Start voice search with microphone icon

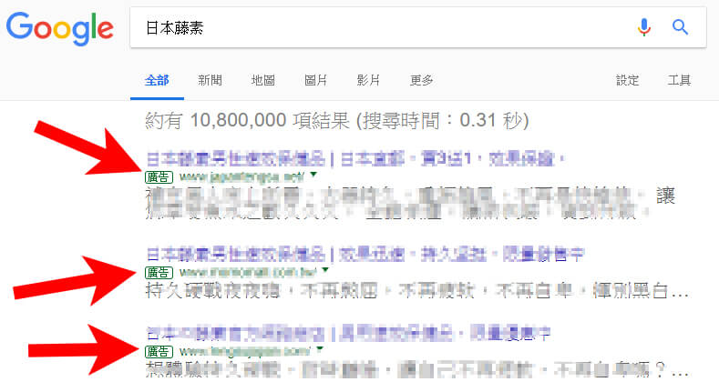coord(643,27)
